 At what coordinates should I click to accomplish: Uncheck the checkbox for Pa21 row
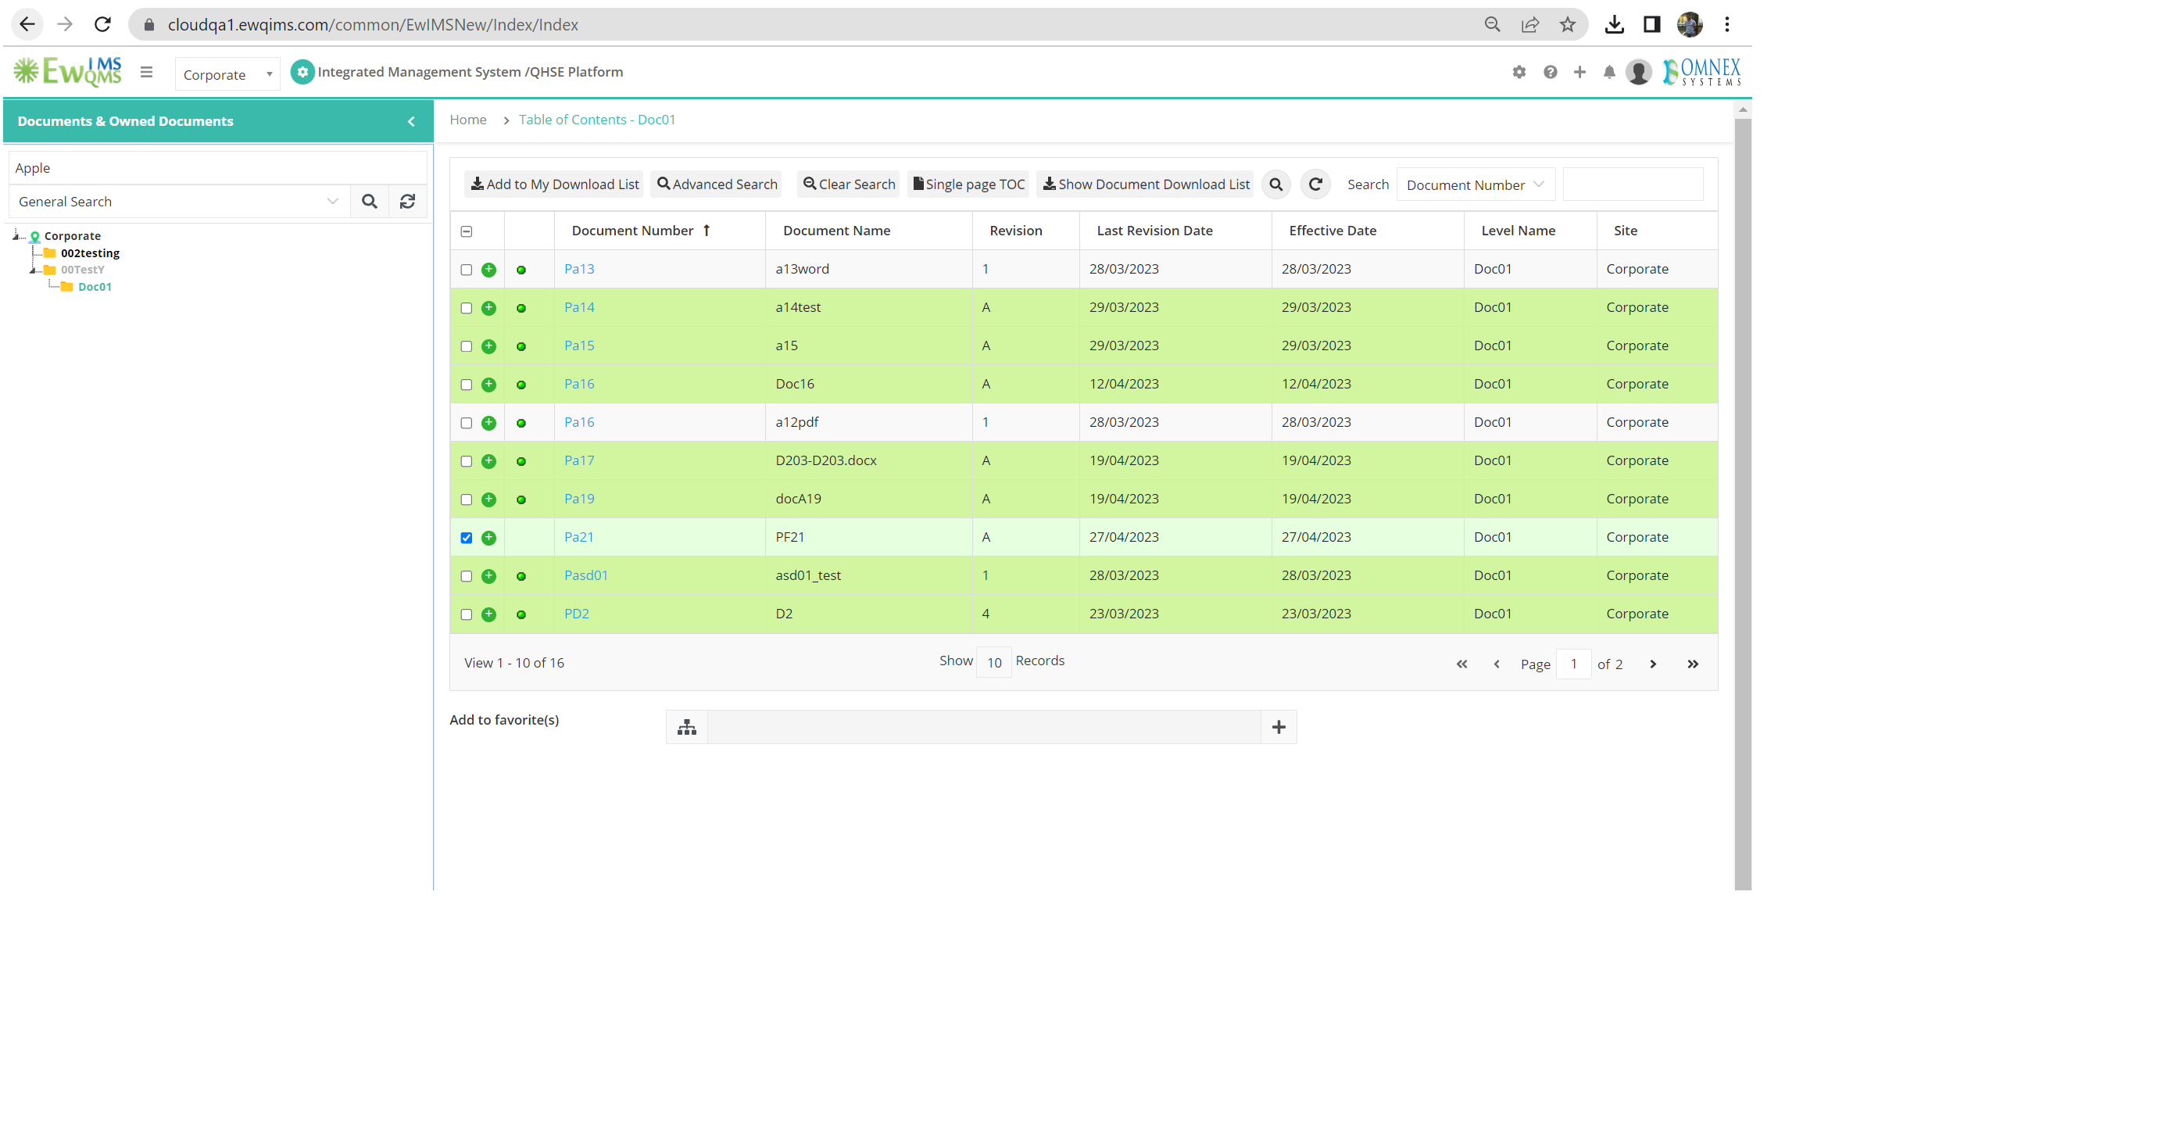(x=467, y=538)
